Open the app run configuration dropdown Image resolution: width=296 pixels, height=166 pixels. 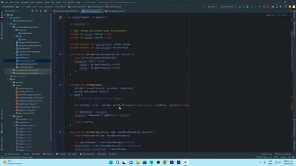212,6
